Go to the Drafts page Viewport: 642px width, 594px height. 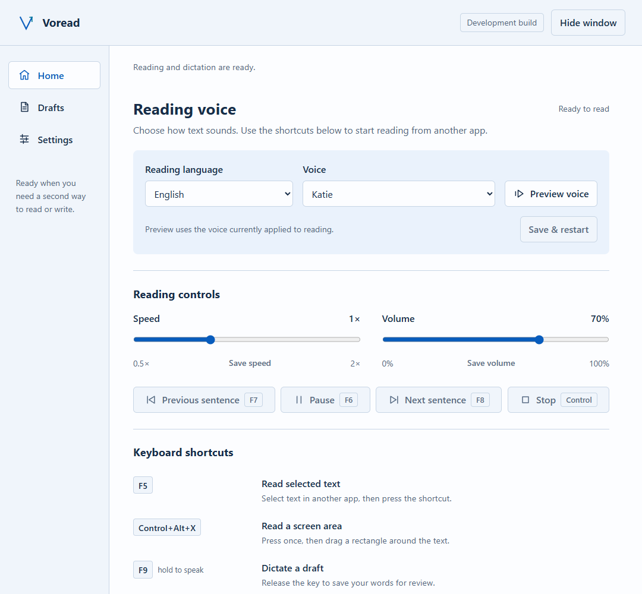coord(55,108)
